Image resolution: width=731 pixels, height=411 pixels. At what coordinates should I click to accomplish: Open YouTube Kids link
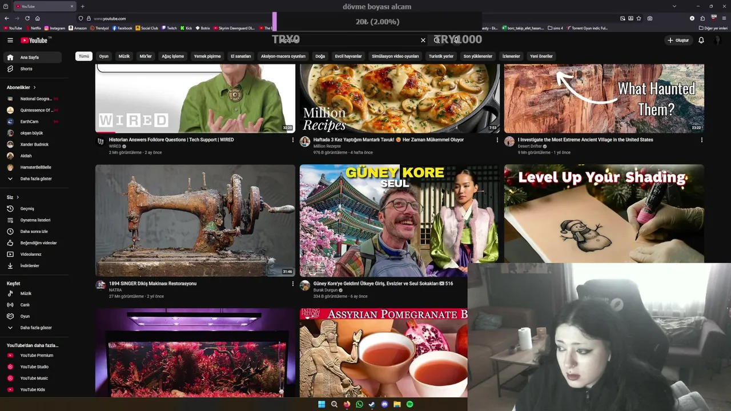click(x=31, y=389)
